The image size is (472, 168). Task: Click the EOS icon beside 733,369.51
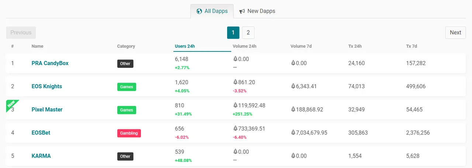point(235,128)
